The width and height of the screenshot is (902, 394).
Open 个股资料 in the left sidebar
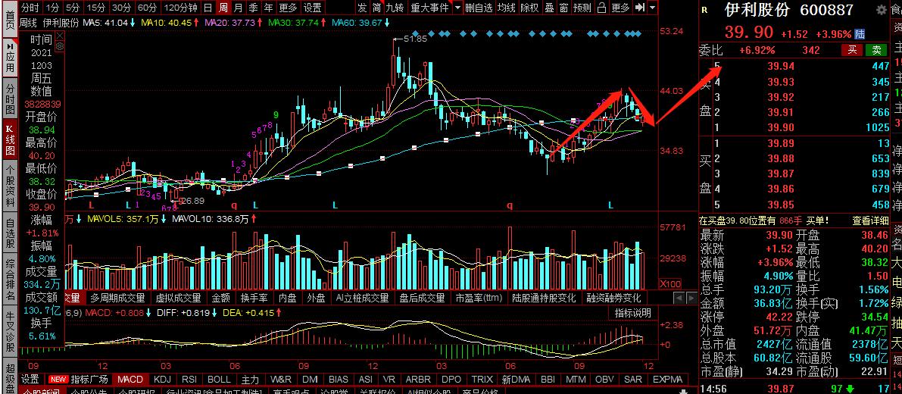(x=10, y=185)
